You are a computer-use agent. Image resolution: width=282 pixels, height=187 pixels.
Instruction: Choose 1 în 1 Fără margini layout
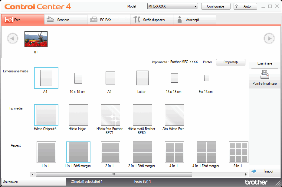pos(78,152)
